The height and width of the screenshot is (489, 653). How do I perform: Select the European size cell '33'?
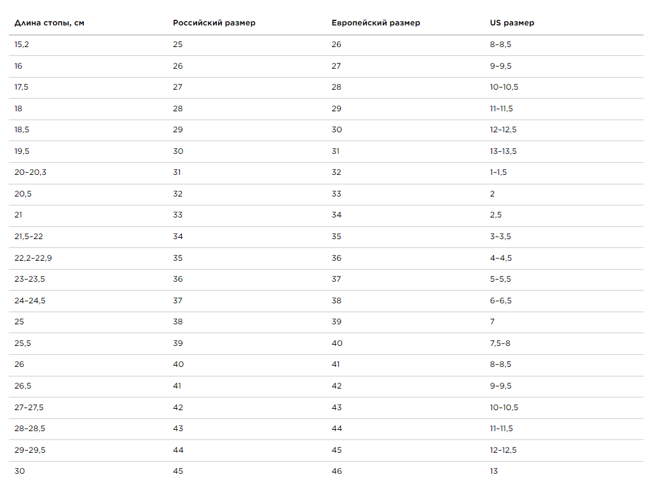[336, 194]
